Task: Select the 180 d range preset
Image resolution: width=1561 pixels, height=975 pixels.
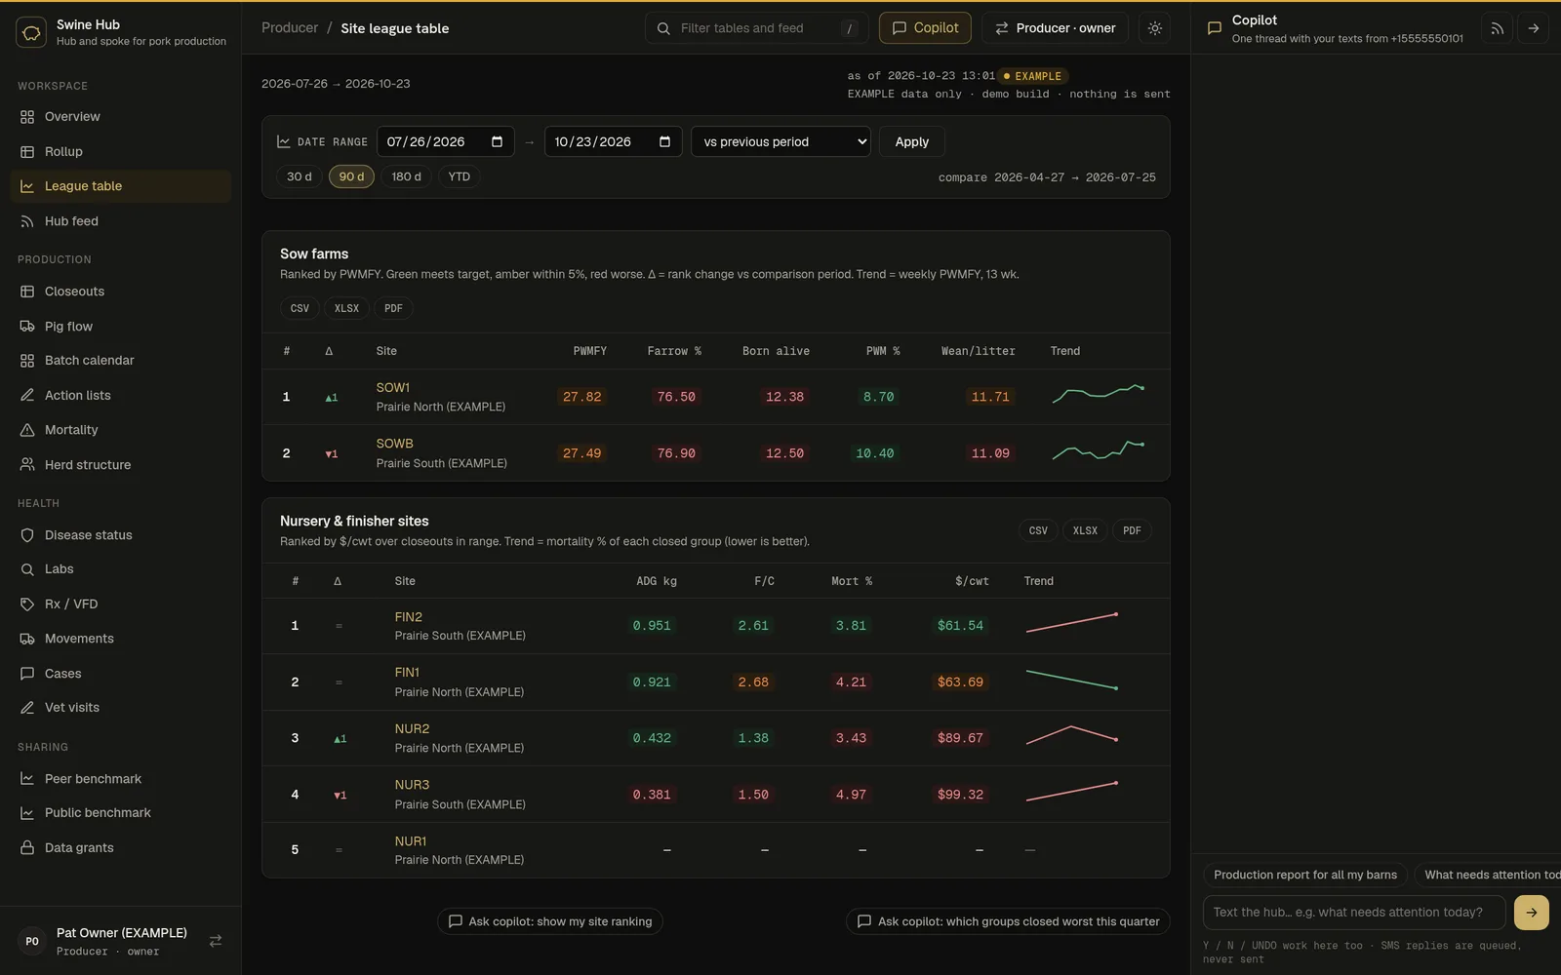Action: click(x=406, y=176)
